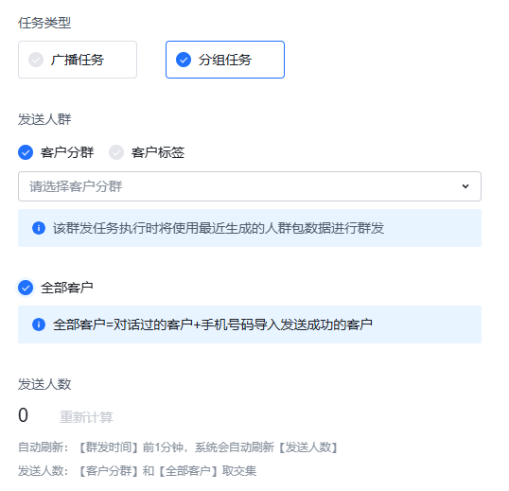
Task: Click the 自动刷新 hint text
Action: [x=178, y=447]
